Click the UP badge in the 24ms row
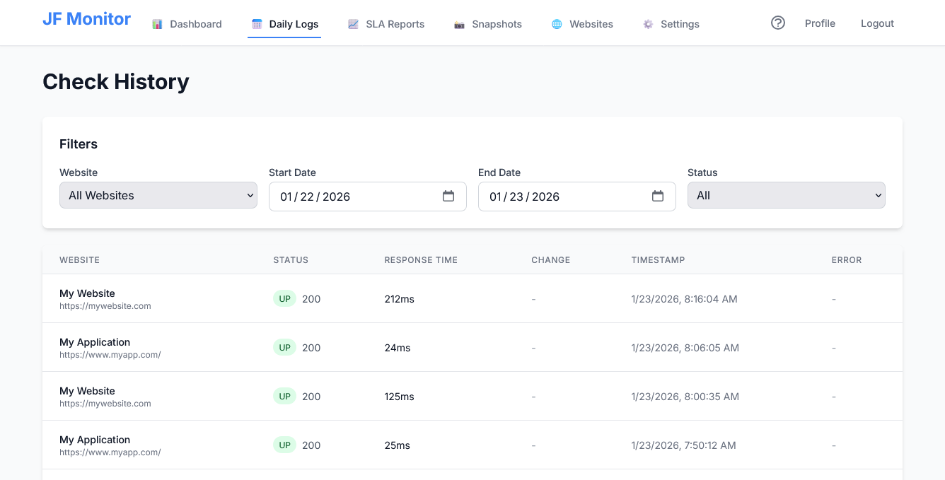The image size is (945, 480). [284, 348]
